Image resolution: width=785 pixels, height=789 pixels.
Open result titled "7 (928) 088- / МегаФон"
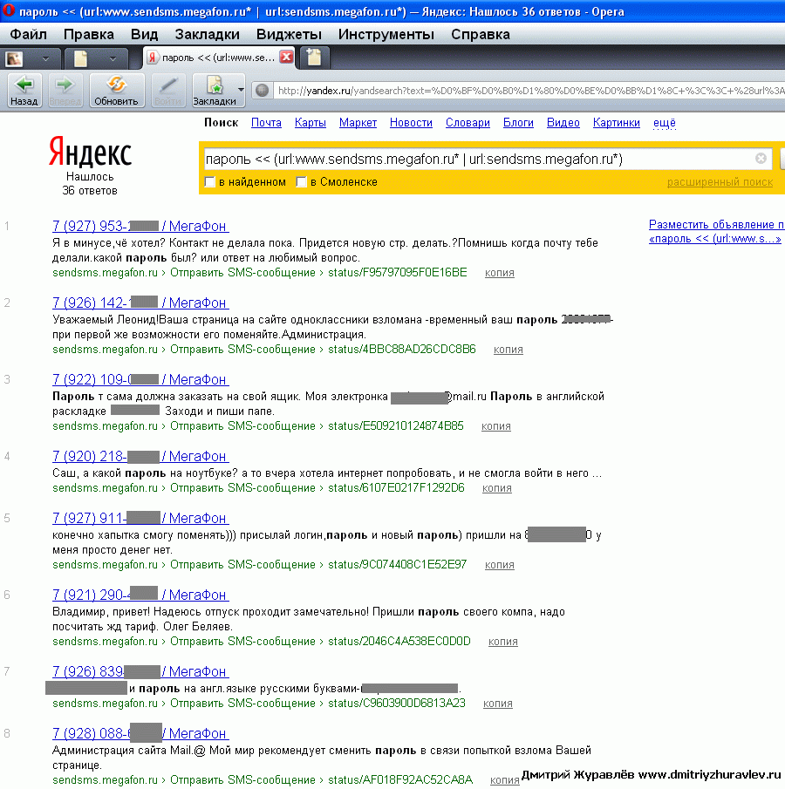140,733
